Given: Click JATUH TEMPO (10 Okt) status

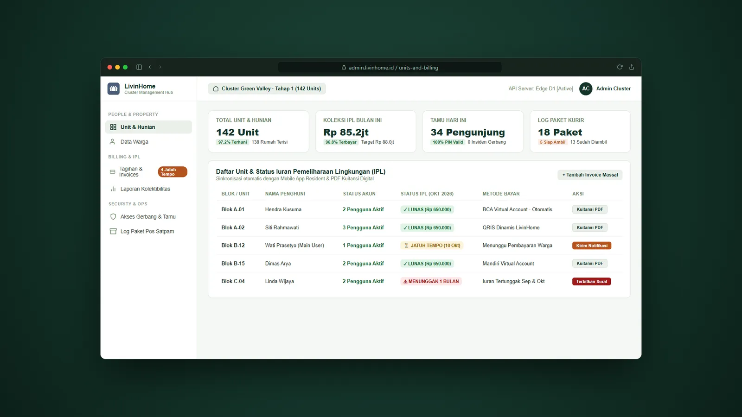Looking at the screenshot, I should pos(432,246).
